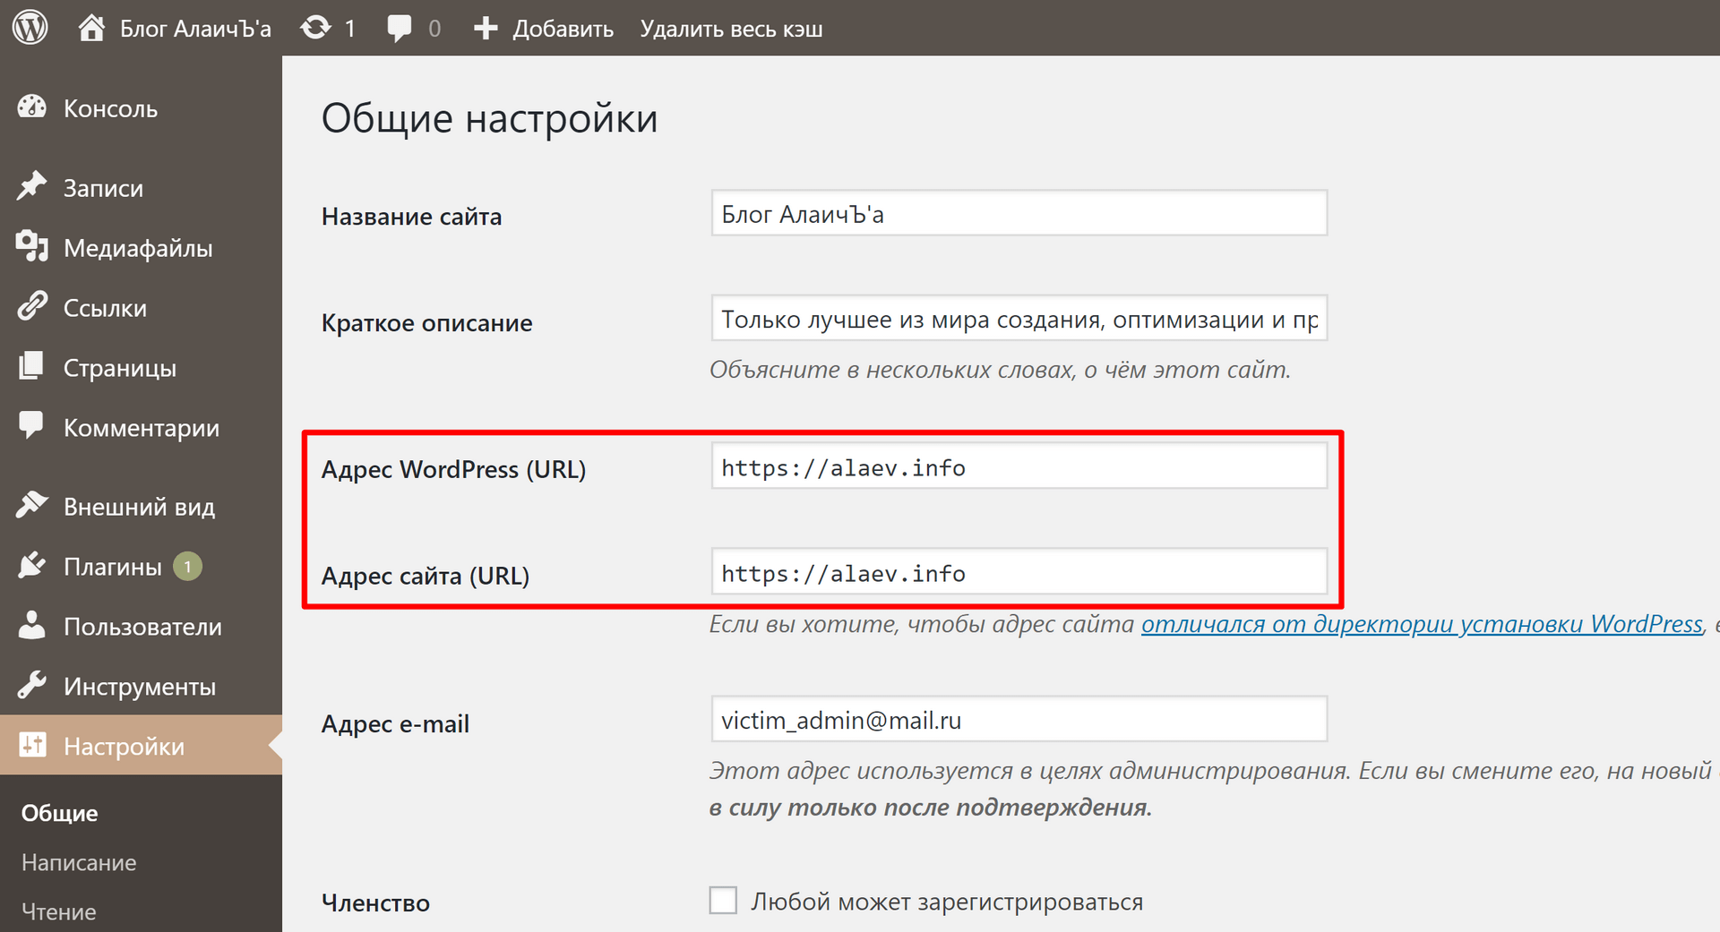Click the Краткое описание label
The height and width of the screenshot is (932, 1720).
426,323
